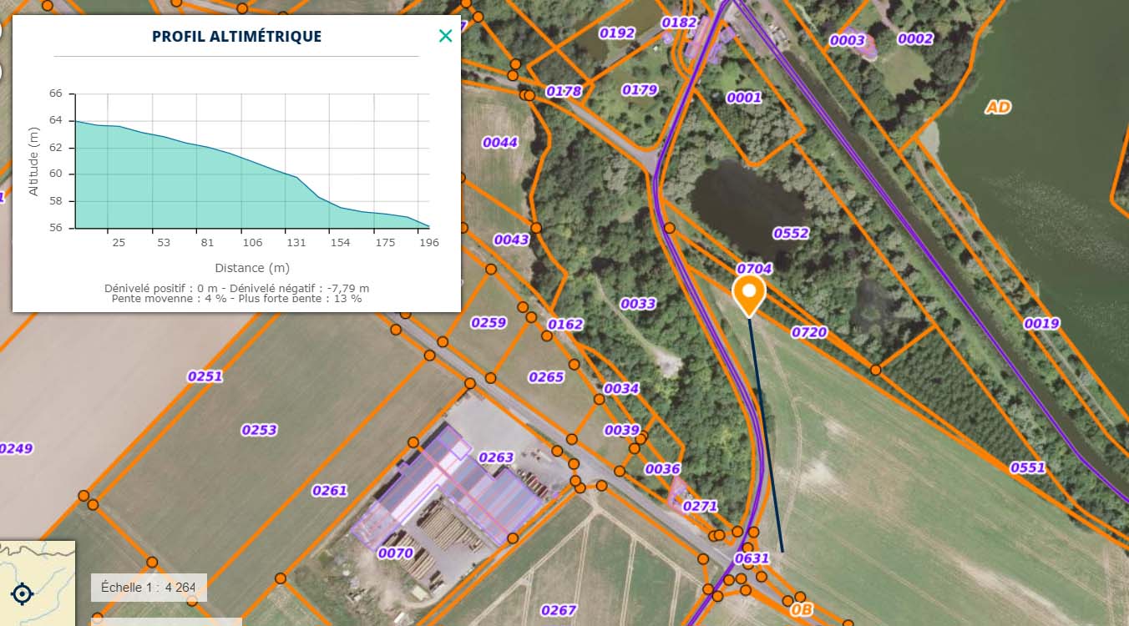The width and height of the screenshot is (1129, 626).
Task: Close the Profil Altimétrique panel
Action: point(445,36)
